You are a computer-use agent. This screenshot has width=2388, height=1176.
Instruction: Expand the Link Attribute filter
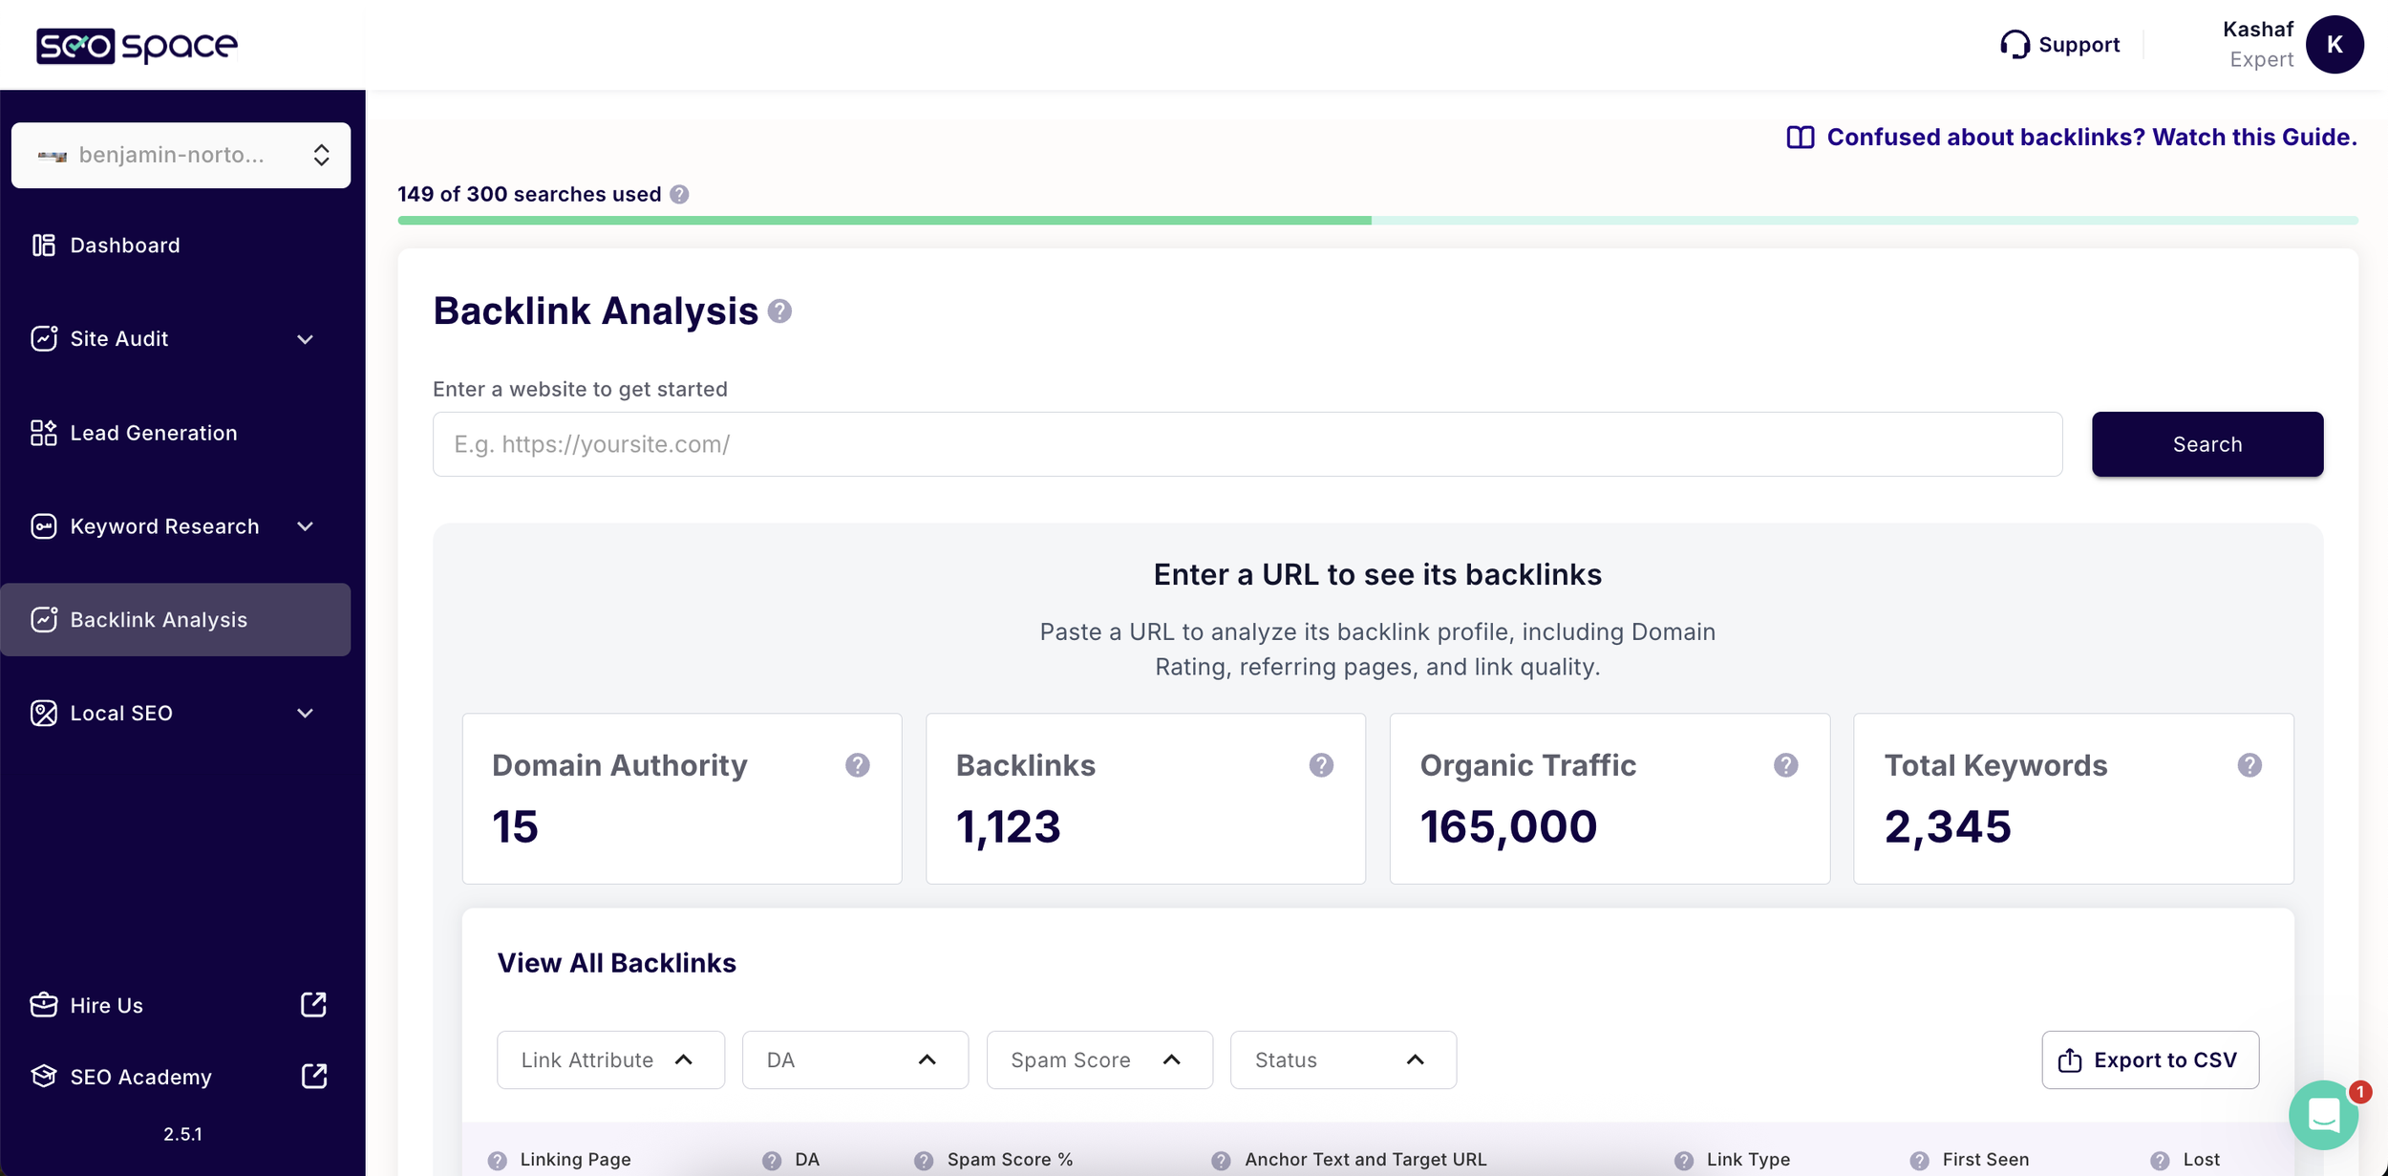610,1059
